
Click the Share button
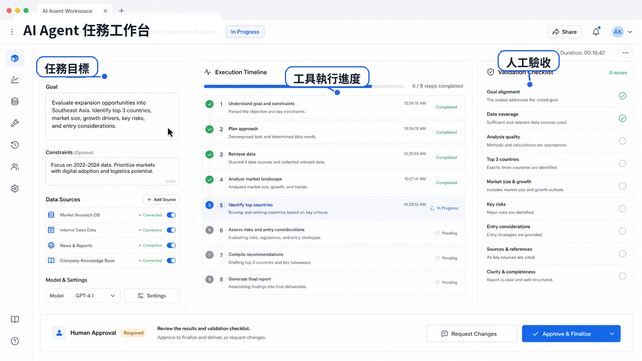[x=565, y=32]
